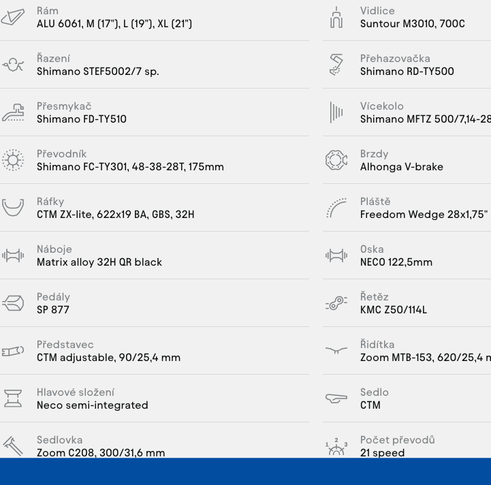
Task: Click the axle icon beside Oska
Action: tap(336, 255)
